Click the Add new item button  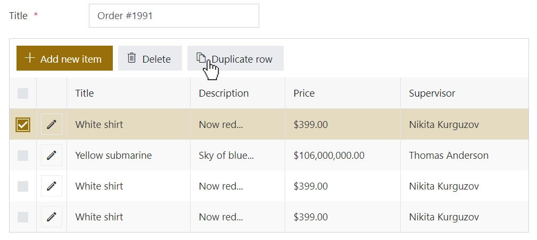pyautogui.click(x=64, y=58)
